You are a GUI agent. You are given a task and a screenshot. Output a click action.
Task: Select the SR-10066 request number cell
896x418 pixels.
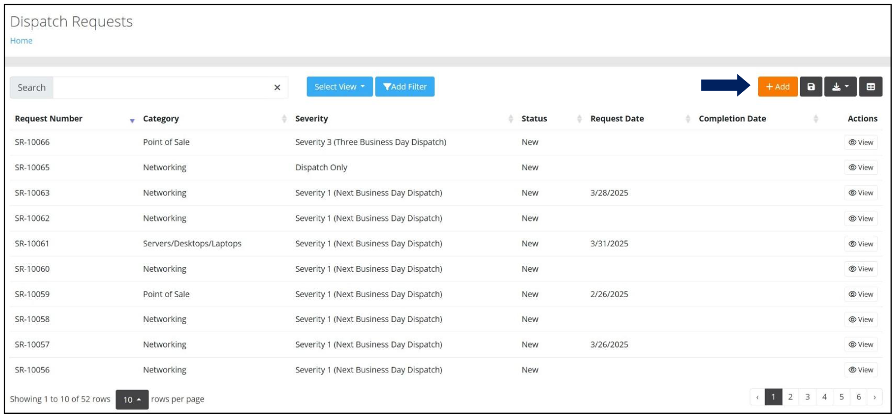[x=32, y=142]
